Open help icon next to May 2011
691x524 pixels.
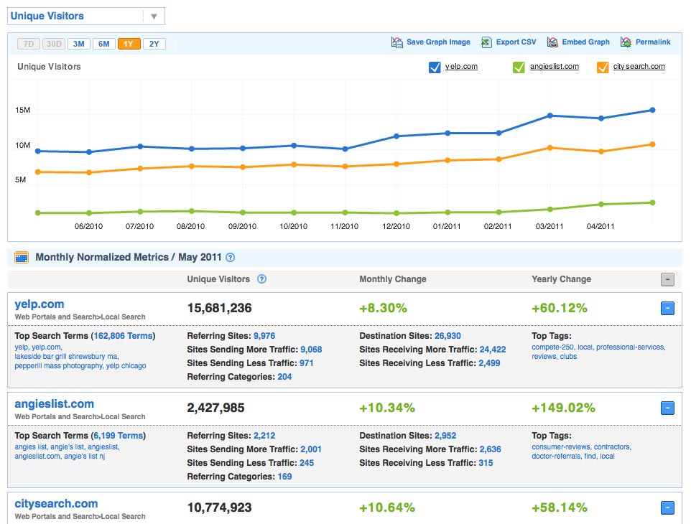tap(230, 258)
